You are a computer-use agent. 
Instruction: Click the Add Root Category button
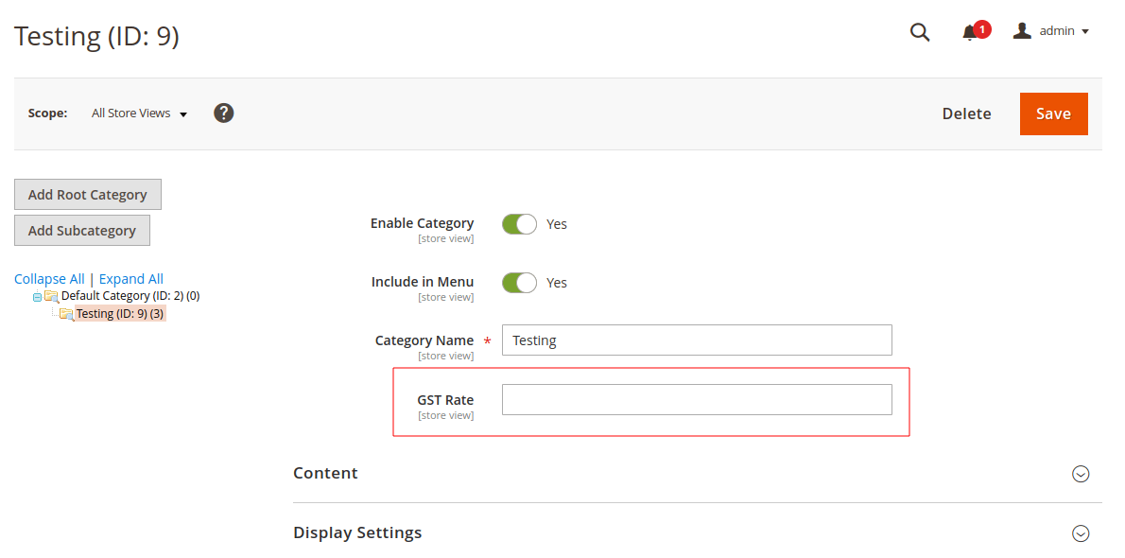click(87, 194)
